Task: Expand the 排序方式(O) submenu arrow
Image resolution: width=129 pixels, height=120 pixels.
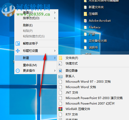Action: point(55,18)
